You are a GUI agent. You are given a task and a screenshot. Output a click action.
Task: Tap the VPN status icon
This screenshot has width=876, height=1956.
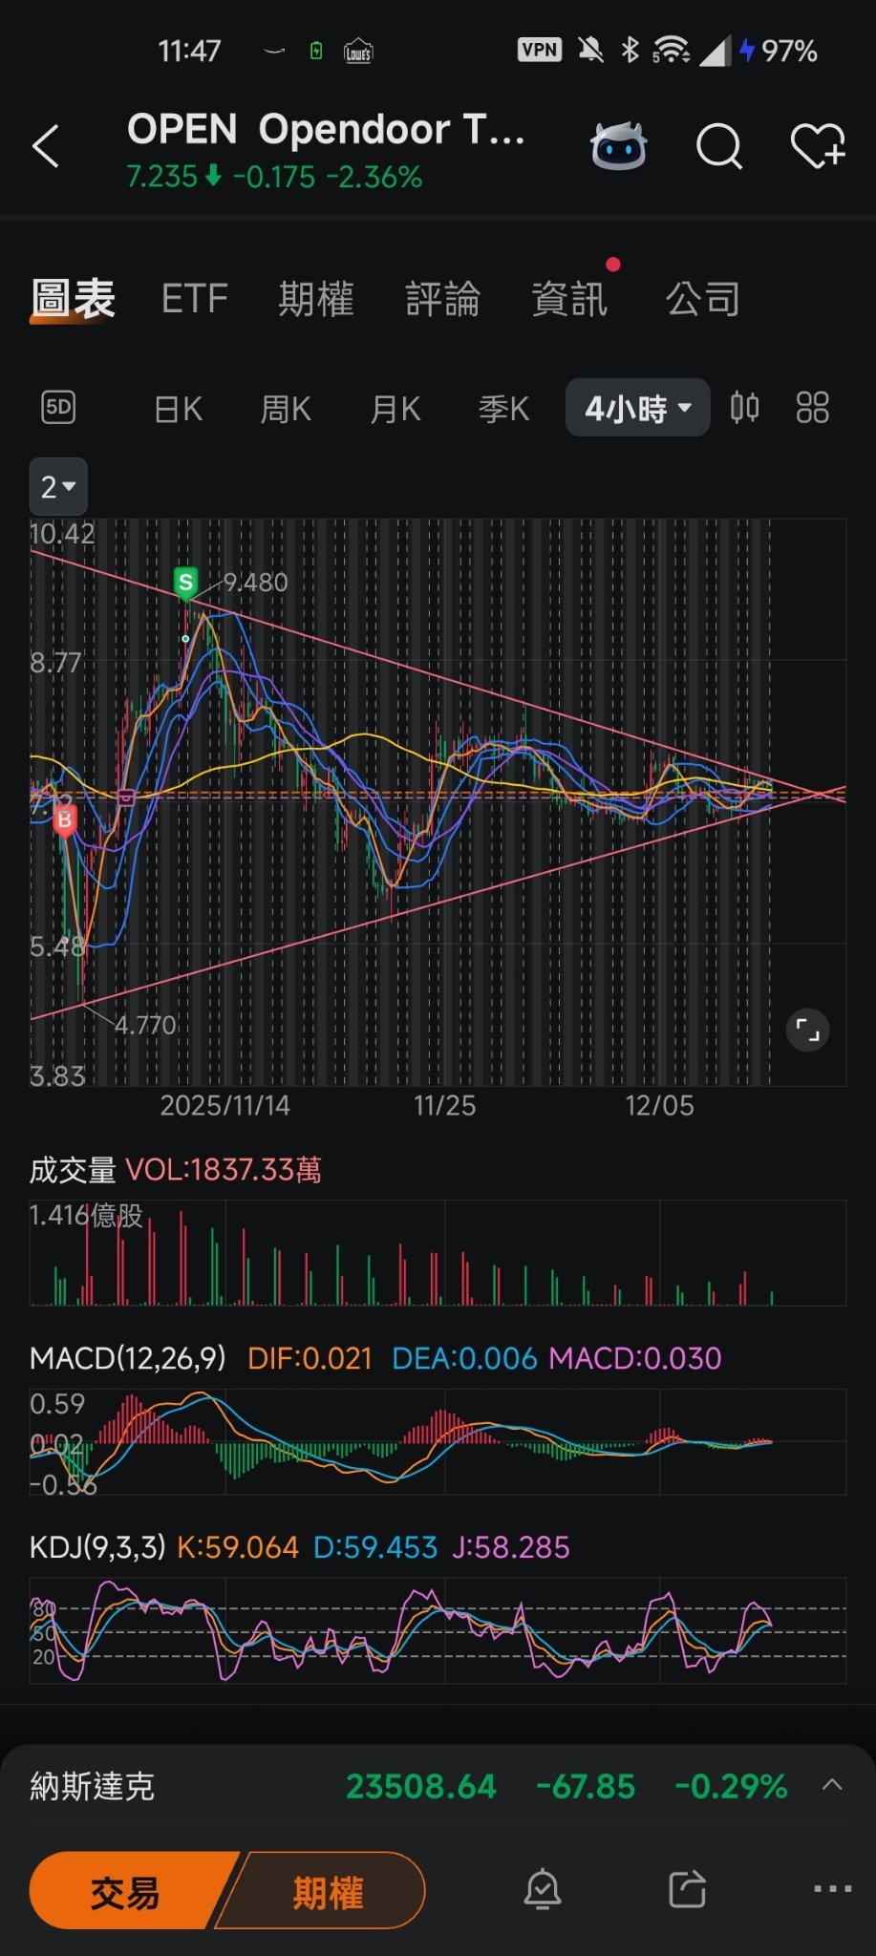point(540,50)
